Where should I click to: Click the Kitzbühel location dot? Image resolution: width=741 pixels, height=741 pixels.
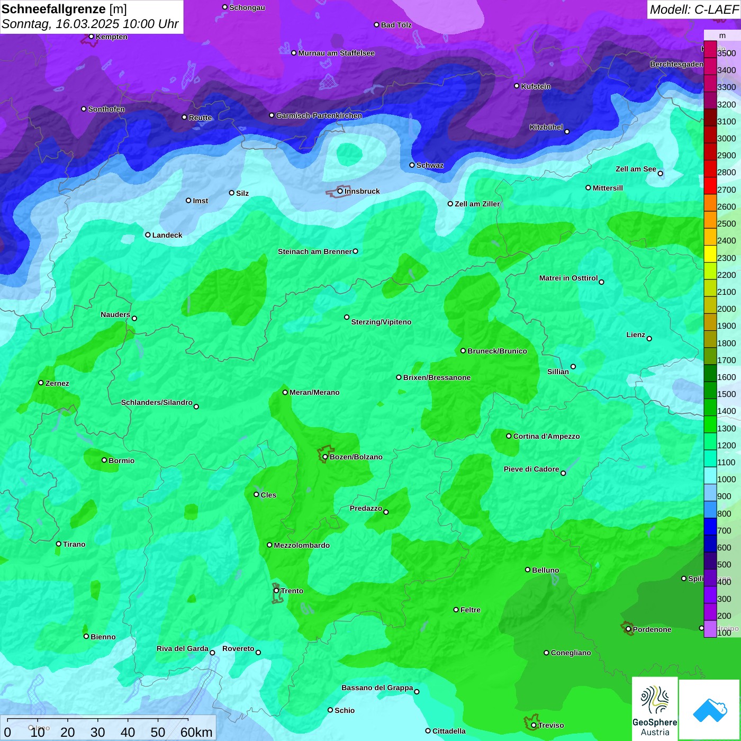tap(567, 132)
